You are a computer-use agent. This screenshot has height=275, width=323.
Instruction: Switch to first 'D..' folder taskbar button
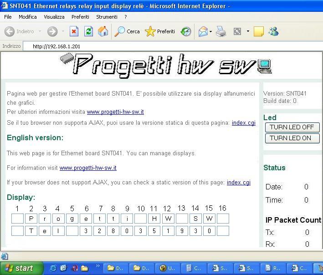tap(115, 268)
